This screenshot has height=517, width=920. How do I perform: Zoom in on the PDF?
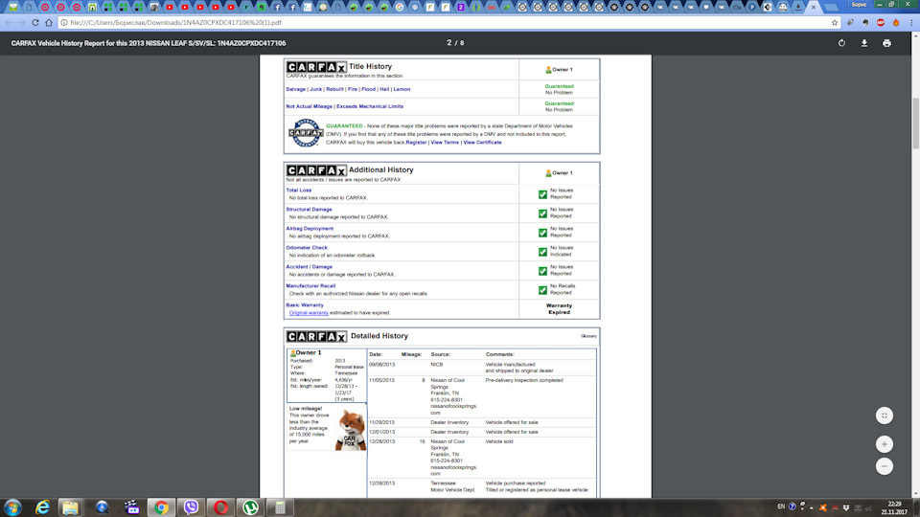point(885,443)
